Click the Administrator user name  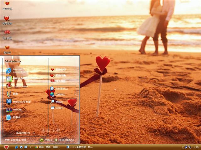(x=13, y=61)
